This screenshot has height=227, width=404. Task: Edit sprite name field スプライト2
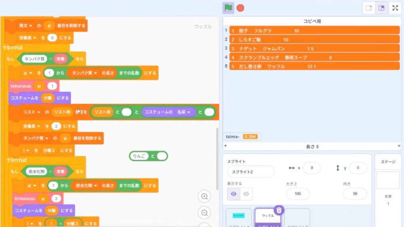click(x=251, y=172)
